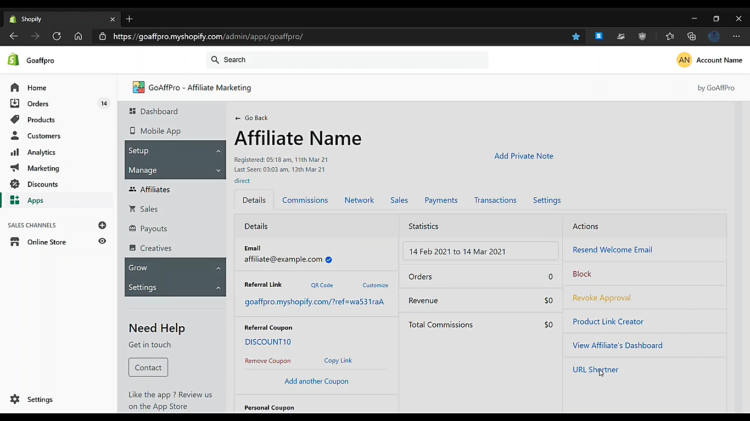
Task: Open the goaffpro.myshopify.com referral link
Action: [314, 301]
